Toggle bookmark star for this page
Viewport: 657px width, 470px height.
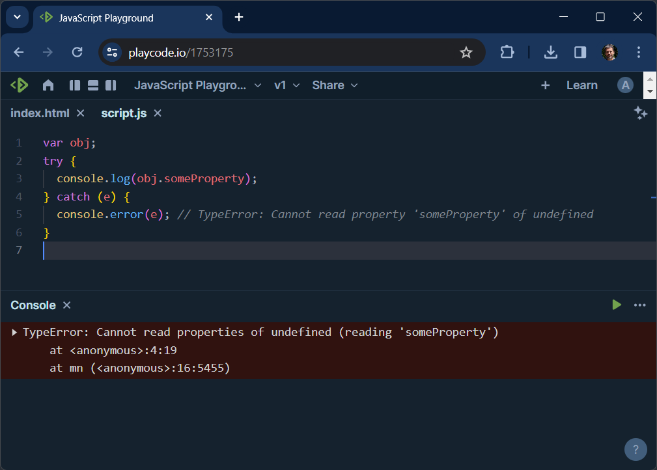(x=466, y=53)
